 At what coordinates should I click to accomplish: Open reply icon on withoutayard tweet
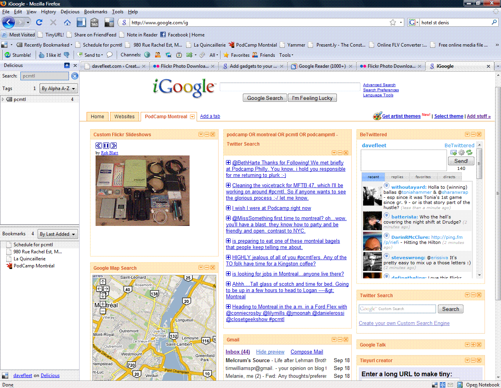tap(387, 186)
